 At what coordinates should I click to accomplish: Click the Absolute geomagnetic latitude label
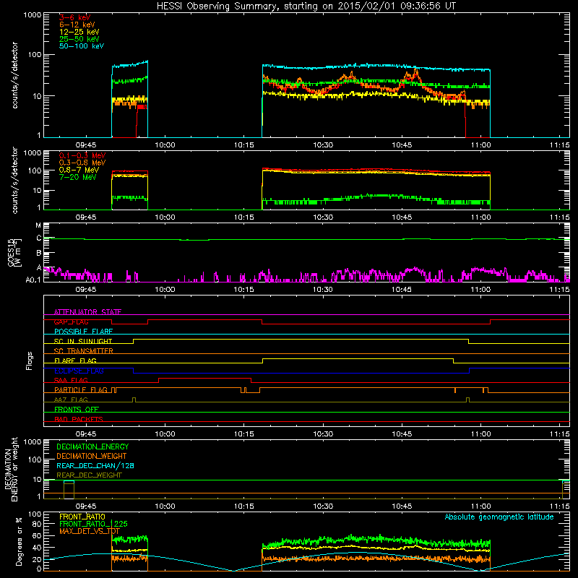coord(499,517)
